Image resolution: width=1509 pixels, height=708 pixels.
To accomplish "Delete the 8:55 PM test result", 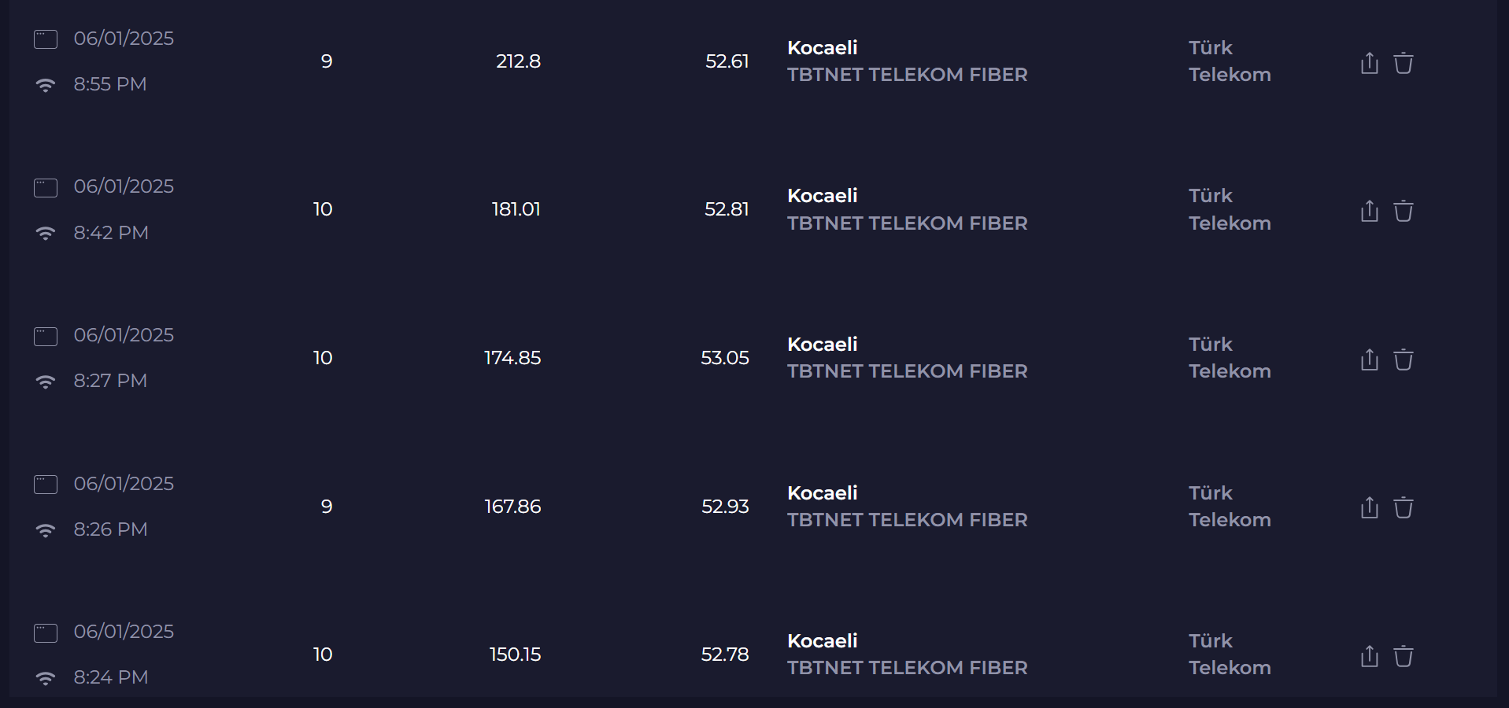I will pos(1404,63).
